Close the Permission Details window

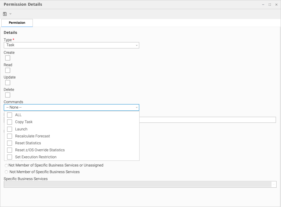coord(276,5)
